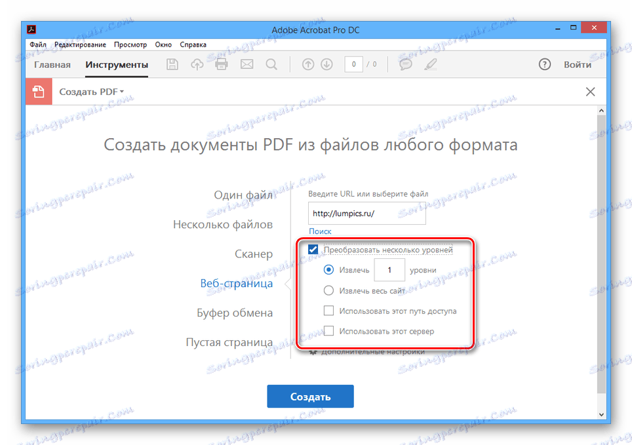Open the Print icon
Viewport: 632px width, 445px height.
(x=220, y=64)
